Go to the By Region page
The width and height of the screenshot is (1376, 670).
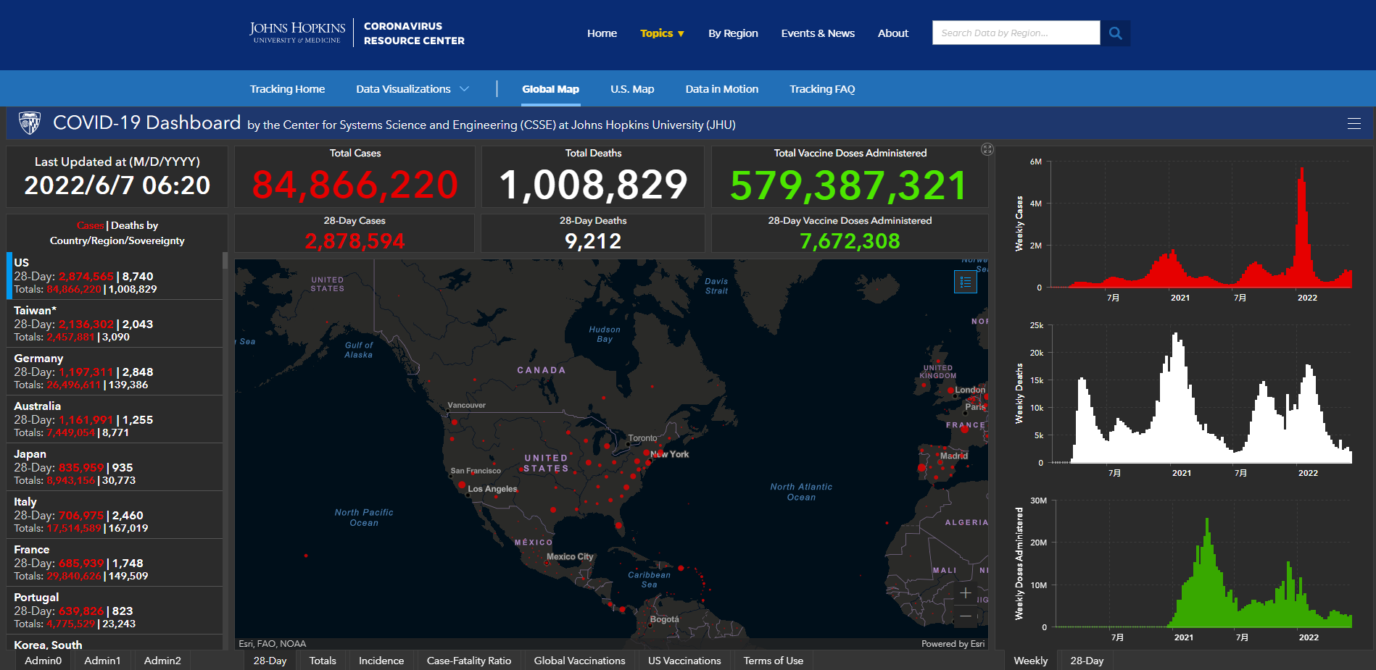(732, 33)
